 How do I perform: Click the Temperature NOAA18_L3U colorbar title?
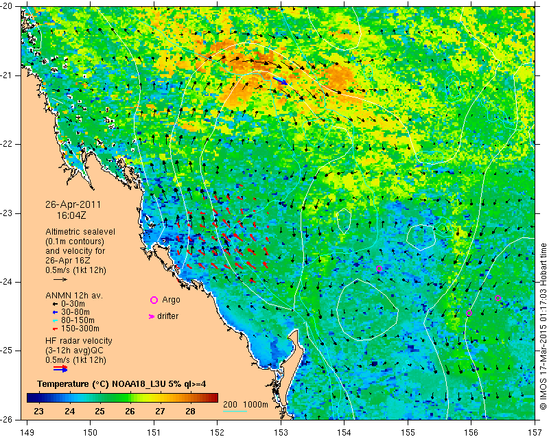(121, 384)
